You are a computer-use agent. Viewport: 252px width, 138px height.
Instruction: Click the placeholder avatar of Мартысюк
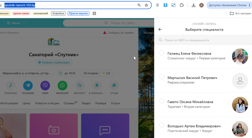click(240, 81)
